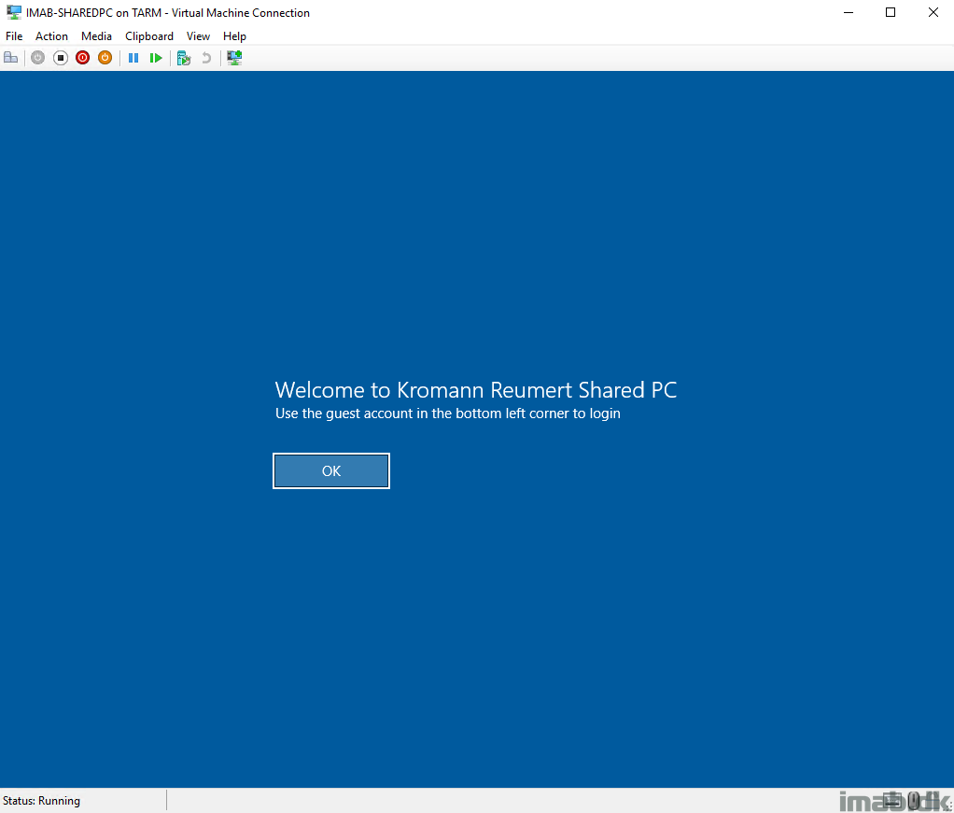Click the red Shut Down icon
Image resolution: width=954 pixels, height=813 pixels.
coord(83,58)
